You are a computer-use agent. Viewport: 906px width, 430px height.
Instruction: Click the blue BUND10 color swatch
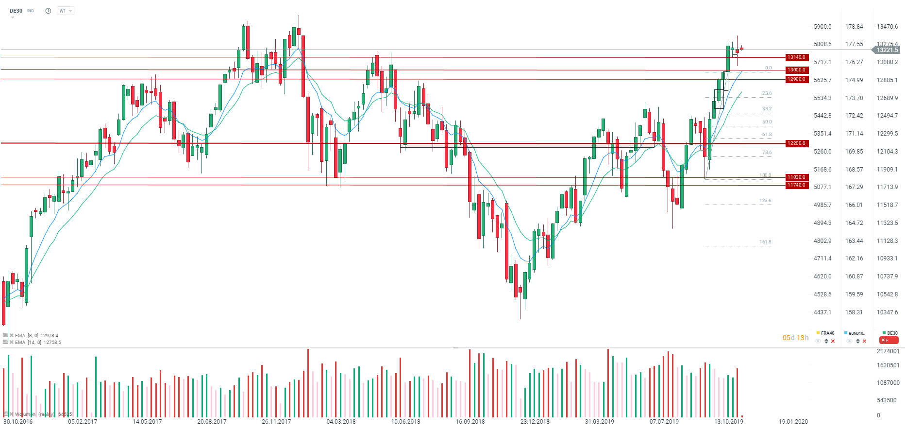(x=846, y=333)
